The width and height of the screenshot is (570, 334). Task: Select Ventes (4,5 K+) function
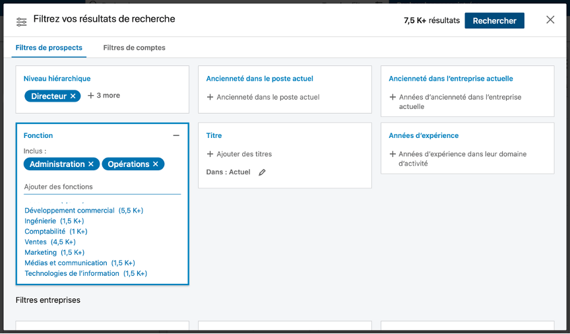pyautogui.click(x=50, y=242)
